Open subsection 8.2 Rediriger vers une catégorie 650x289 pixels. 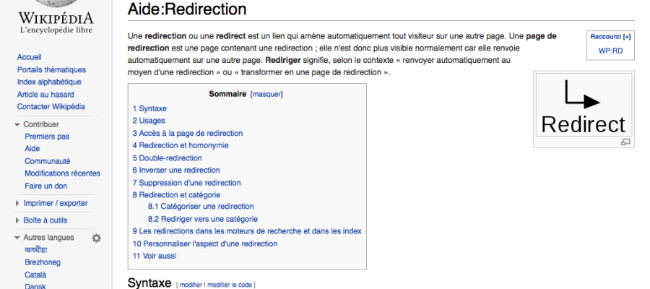pyautogui.click(x=202, y=219)
